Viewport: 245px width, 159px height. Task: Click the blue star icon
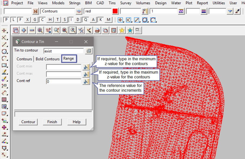pos(130,30)
